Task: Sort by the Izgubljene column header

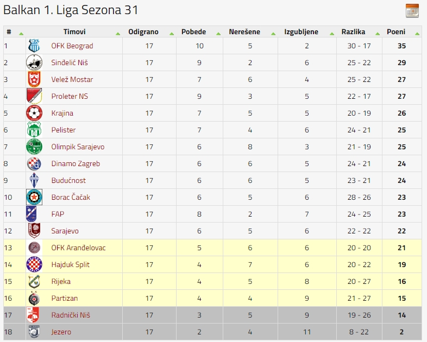Action: 301,32
